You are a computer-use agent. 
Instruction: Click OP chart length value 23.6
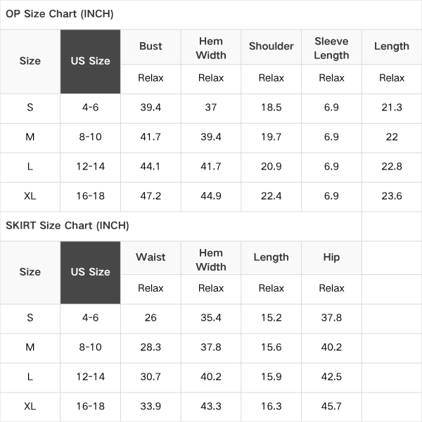(392, 196)
